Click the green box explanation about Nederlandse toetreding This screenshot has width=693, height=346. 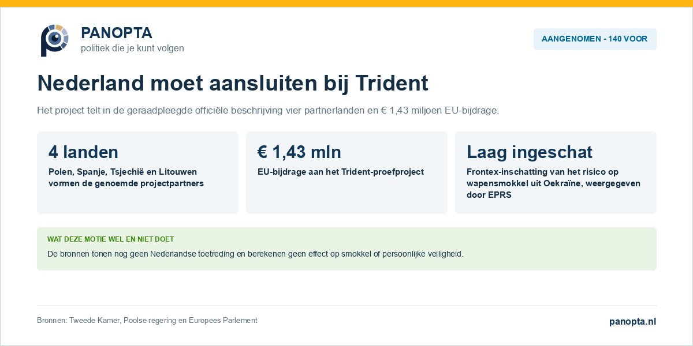tap(255, 254)
